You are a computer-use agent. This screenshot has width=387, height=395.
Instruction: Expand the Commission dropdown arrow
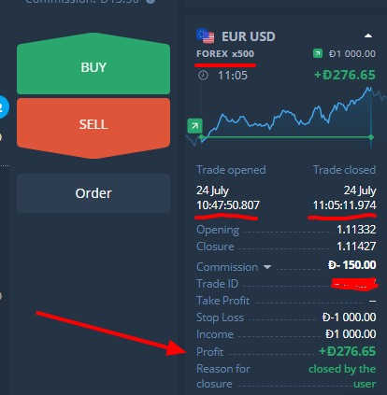[x=267, y=267]
